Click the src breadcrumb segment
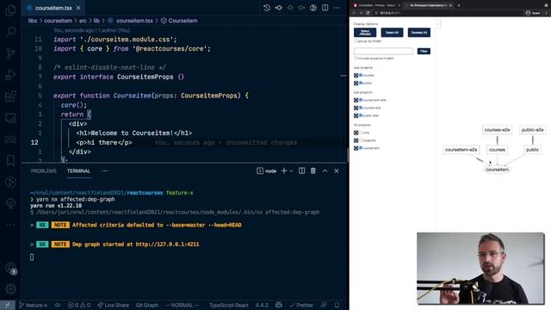This screenshot has width=551, height=310. coord(83,21)
